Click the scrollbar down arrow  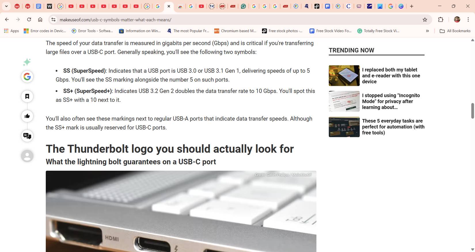click(472, 249)
